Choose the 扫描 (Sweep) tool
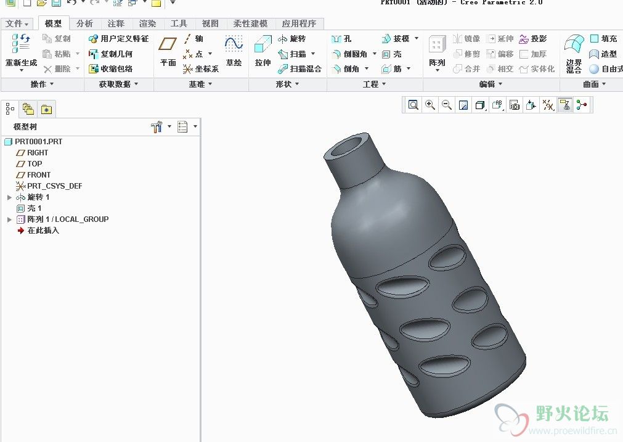Viewport: 623px width, 442px height. tap(292, 54)
